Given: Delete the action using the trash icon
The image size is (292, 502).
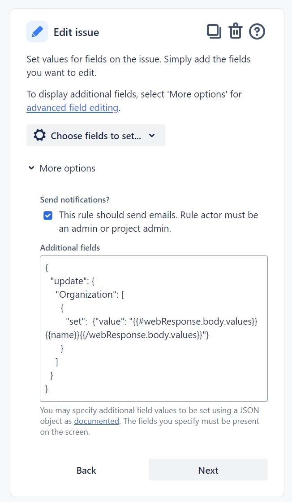Looking at the screenshot, I should click(x=236, y=31).
